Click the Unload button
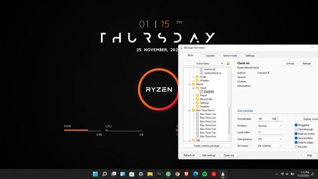The width and height of the screenshot is (318, 179). (x=290, y=64)
